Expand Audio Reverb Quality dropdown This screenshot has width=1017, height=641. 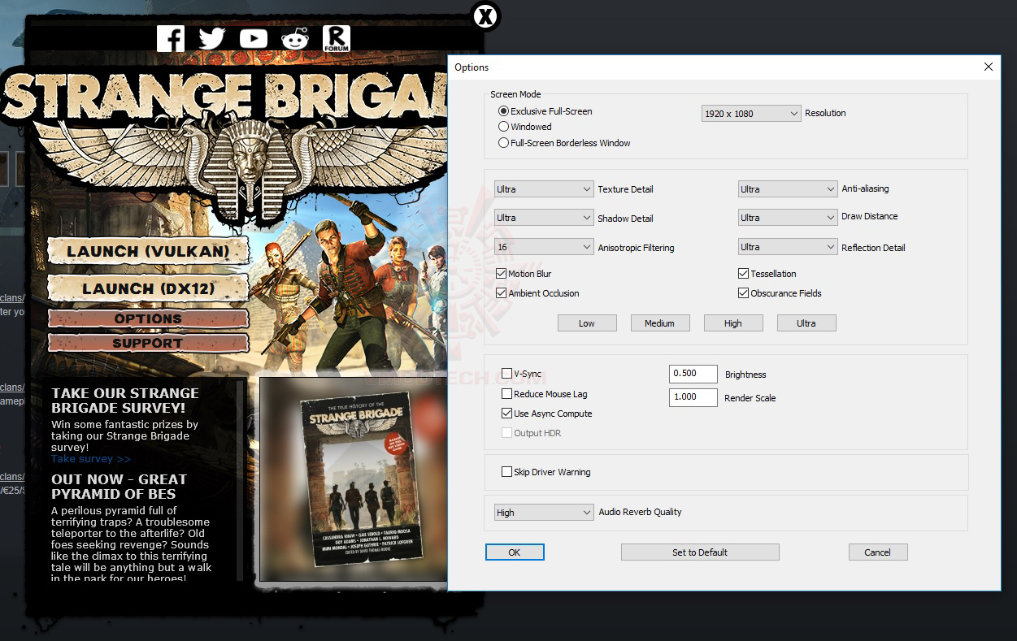coord(544,513)
